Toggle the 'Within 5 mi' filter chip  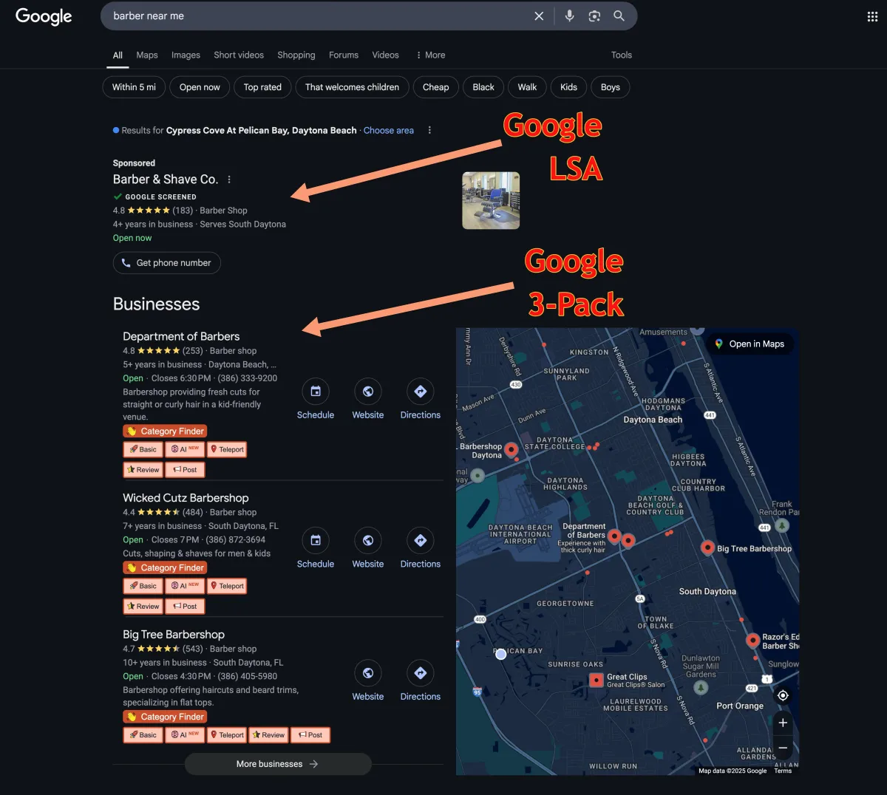[134, 87]
